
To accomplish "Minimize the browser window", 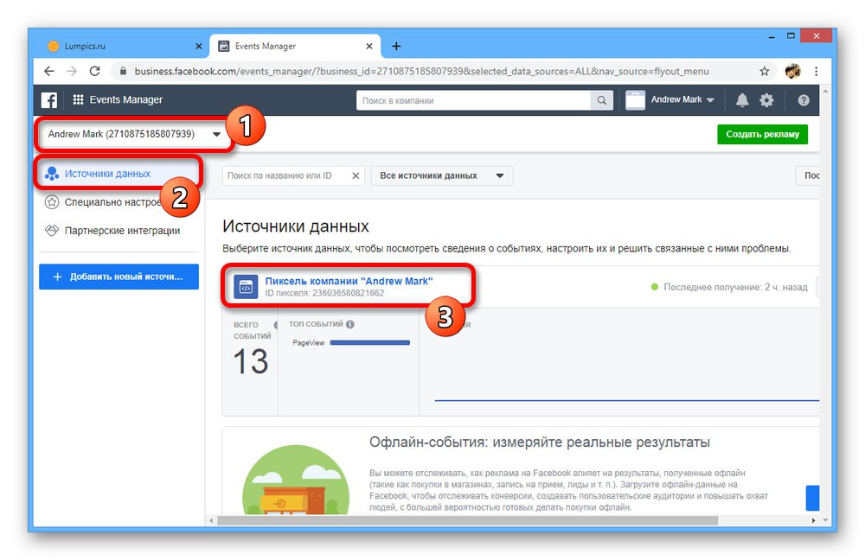I will tap(772, 36).
